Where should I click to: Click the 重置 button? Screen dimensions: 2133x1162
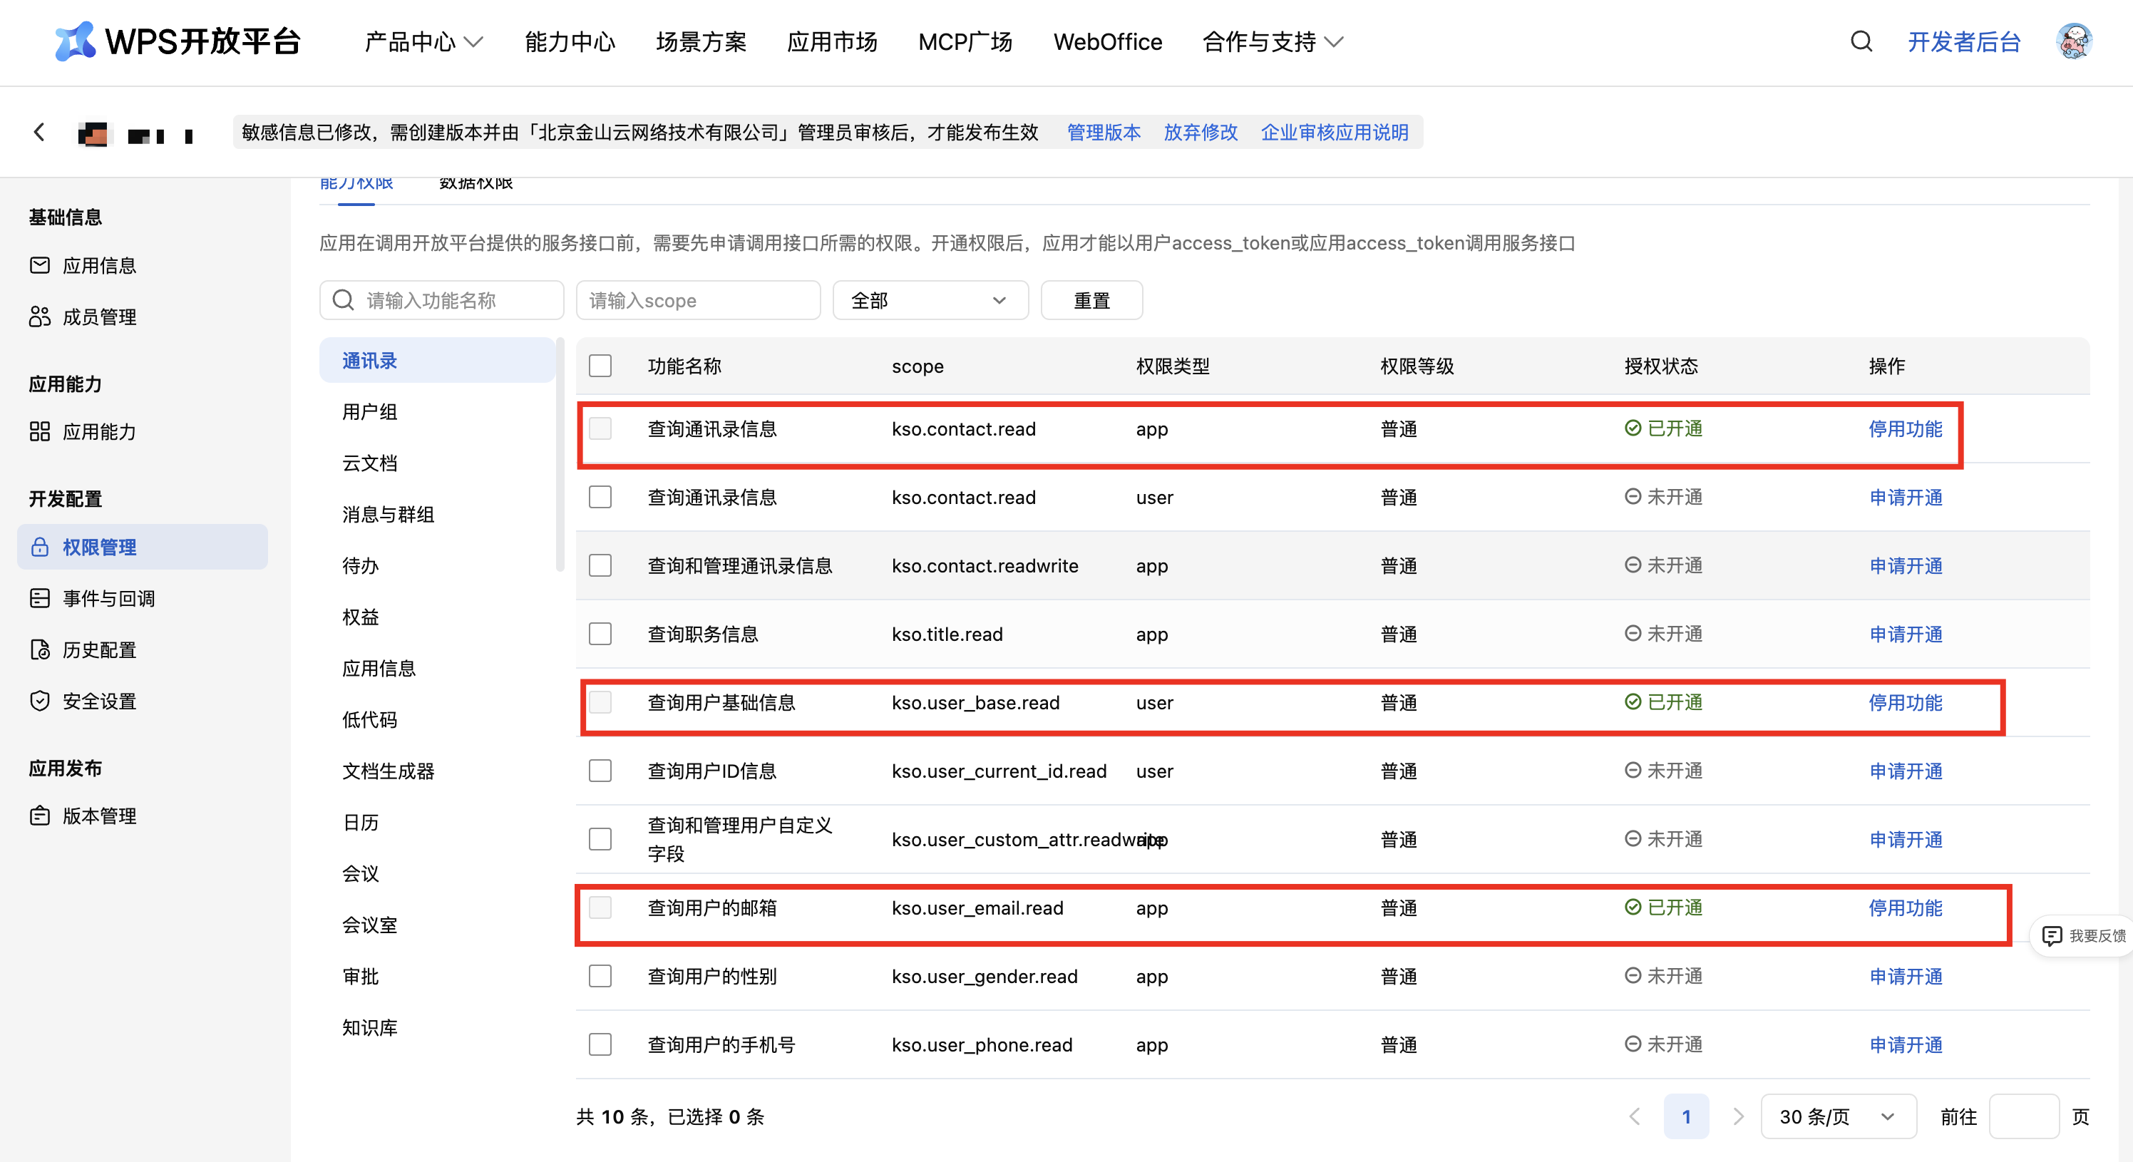tap(1091, 301)
